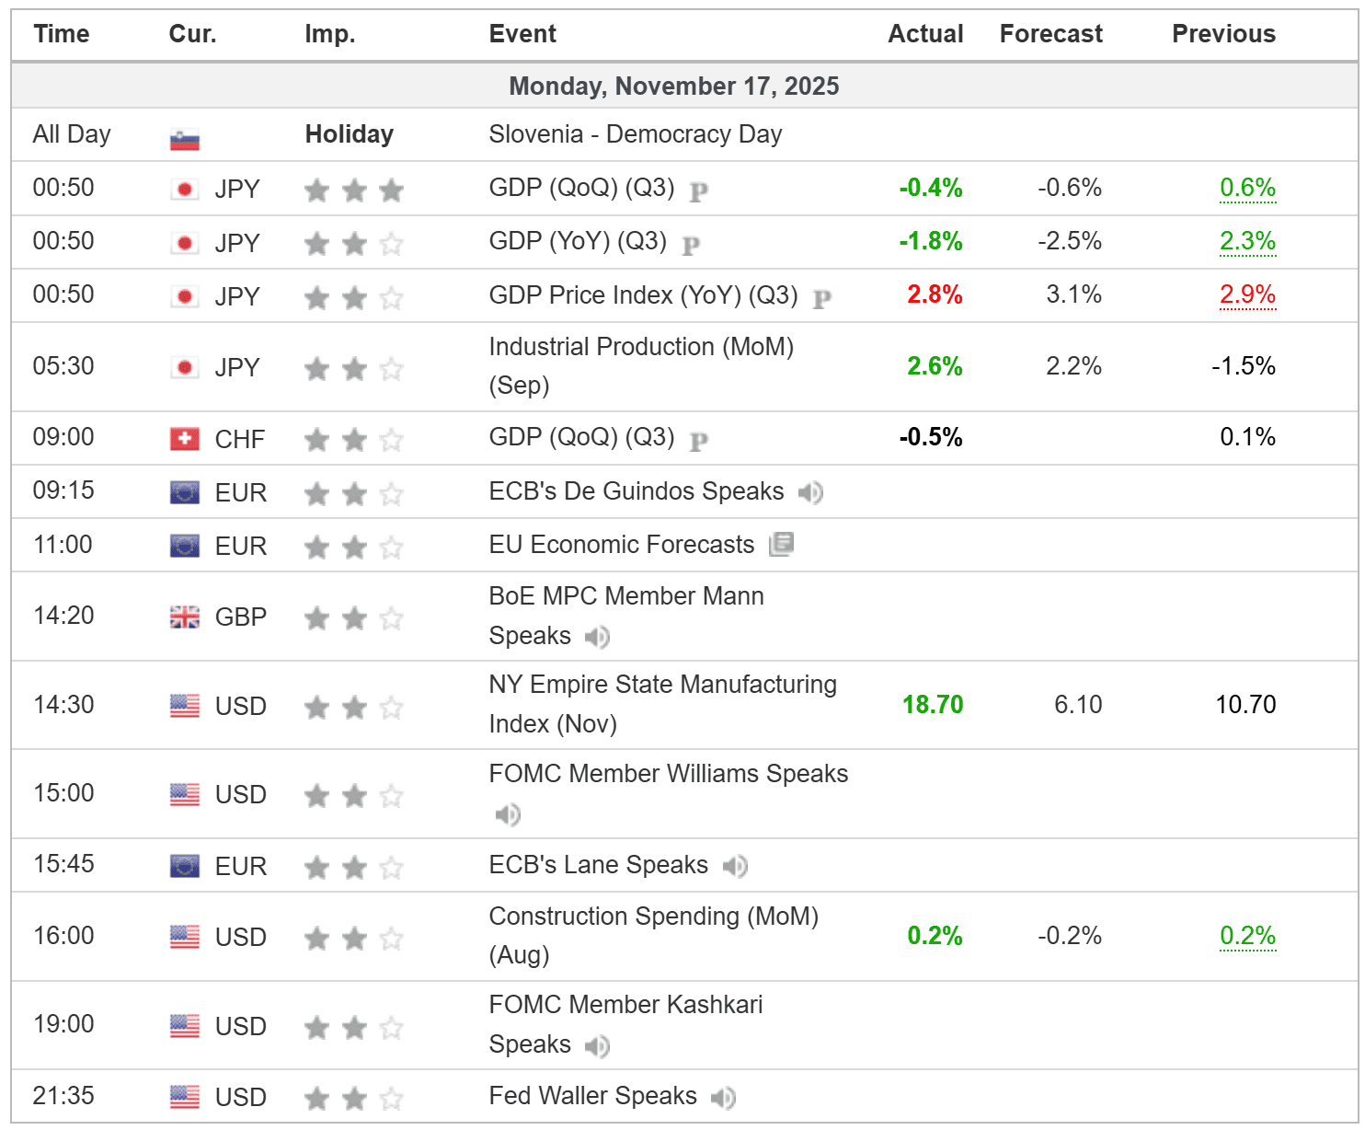Click importance stars for Japan GDP (QoQ) row
Screen dimensions: 1365x1130
(354, 190)
